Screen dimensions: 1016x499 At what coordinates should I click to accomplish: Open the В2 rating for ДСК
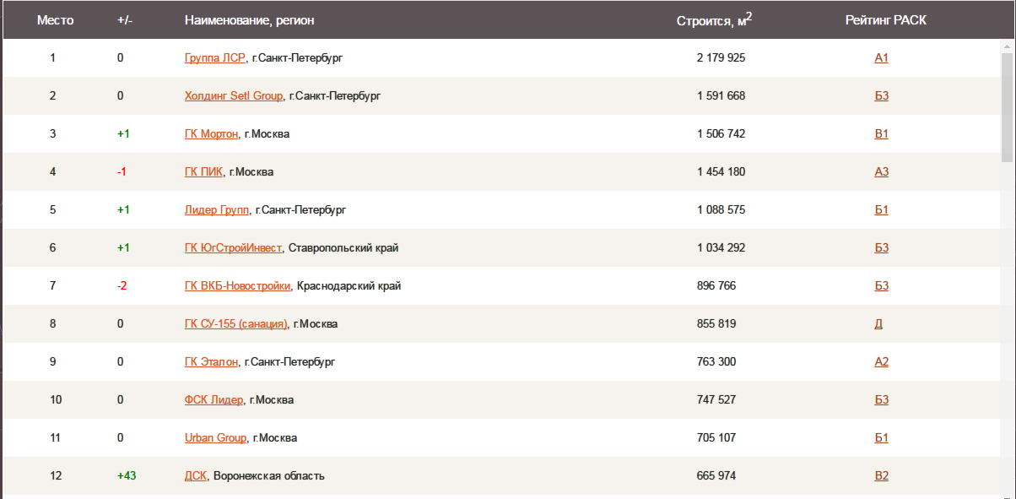pos(882,476)
